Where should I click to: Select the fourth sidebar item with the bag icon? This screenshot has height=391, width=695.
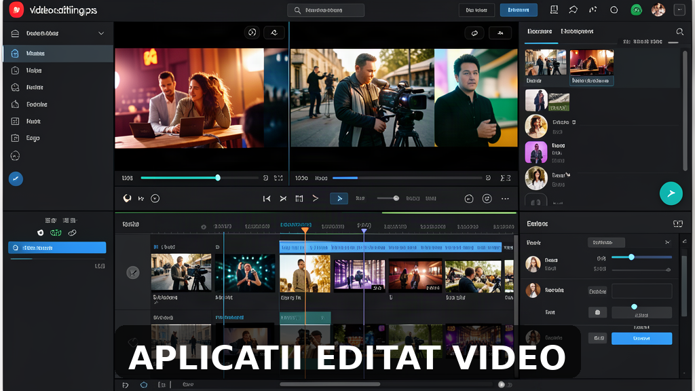click(x=58, y=104)
